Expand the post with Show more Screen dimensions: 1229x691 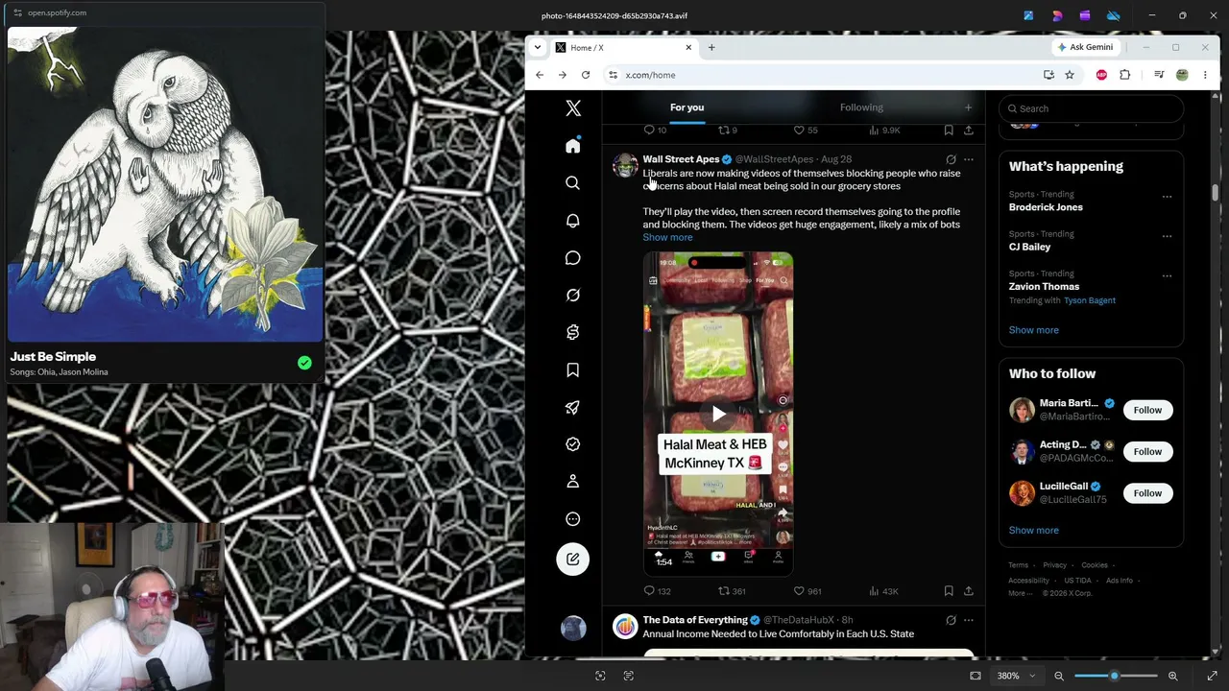(667, 237)
